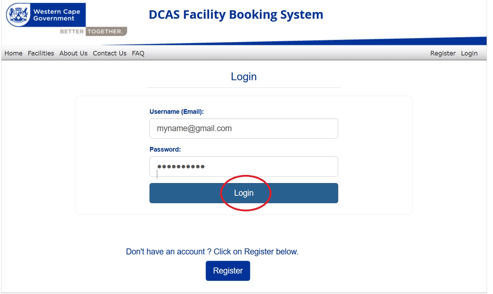Open the About Us page

click(x=73, y=53)
